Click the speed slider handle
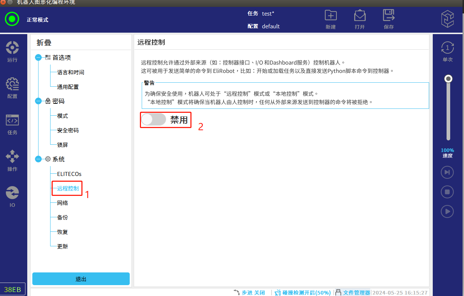464x296 pixels. click(448, 79)
